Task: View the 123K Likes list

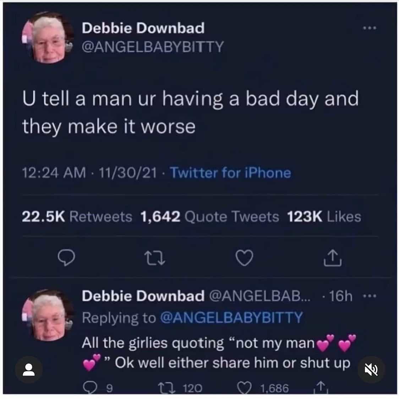Action: pos(324,217)
